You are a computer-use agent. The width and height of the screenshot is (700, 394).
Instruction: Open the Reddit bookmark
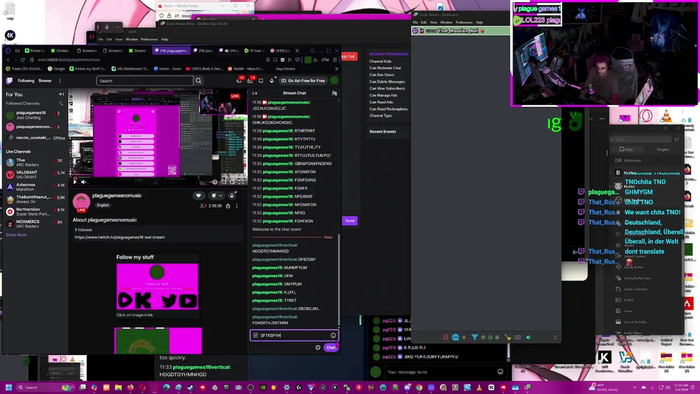245,69
